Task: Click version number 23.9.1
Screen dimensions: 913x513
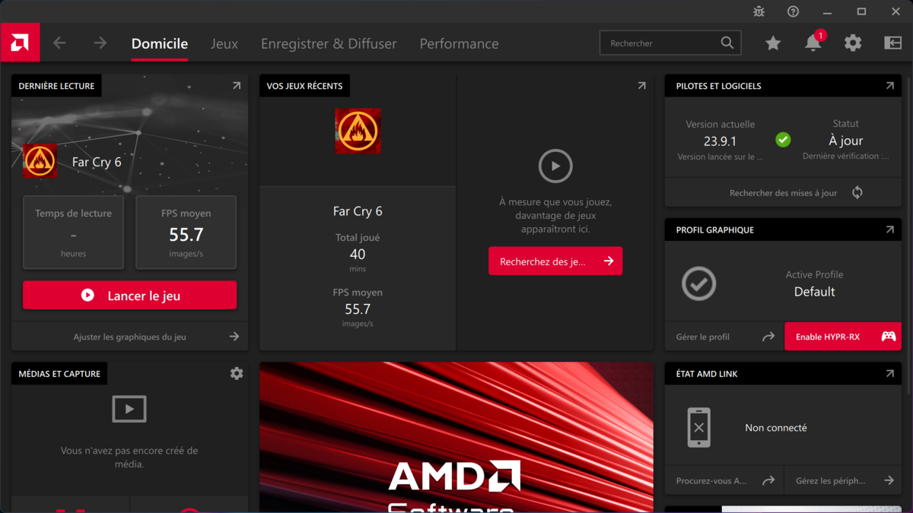Action: pos(720,141)
